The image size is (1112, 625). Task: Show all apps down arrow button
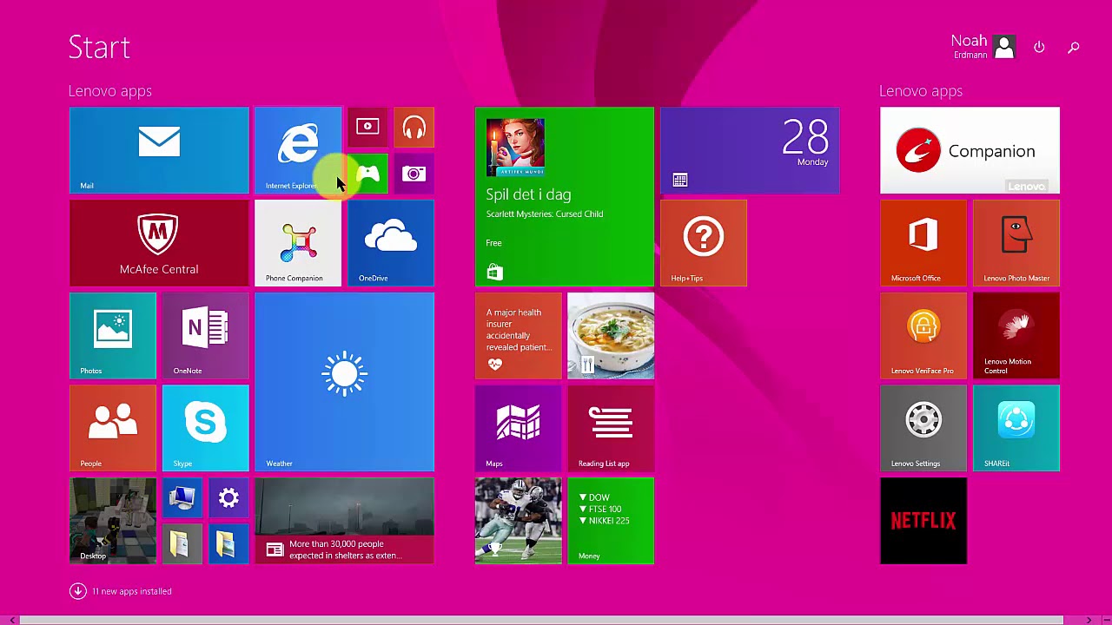[77, 591]
